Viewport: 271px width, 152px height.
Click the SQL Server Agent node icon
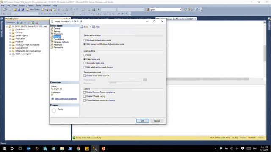point(13,54)
